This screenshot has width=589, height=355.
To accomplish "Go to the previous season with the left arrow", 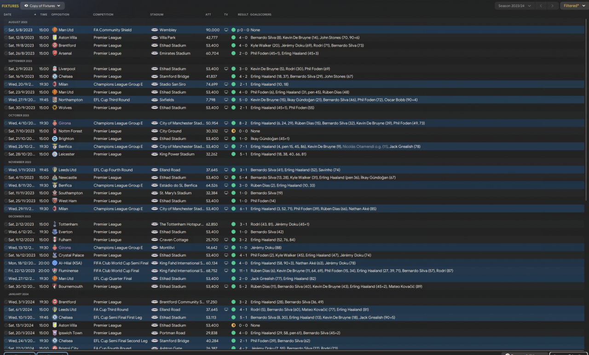I will point(541,6).
